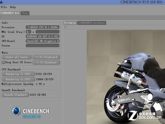The height and width of the screenshot is (124, 165).
Task: Click the OS field showing Windows 64 bit
Action: [43, 36]
